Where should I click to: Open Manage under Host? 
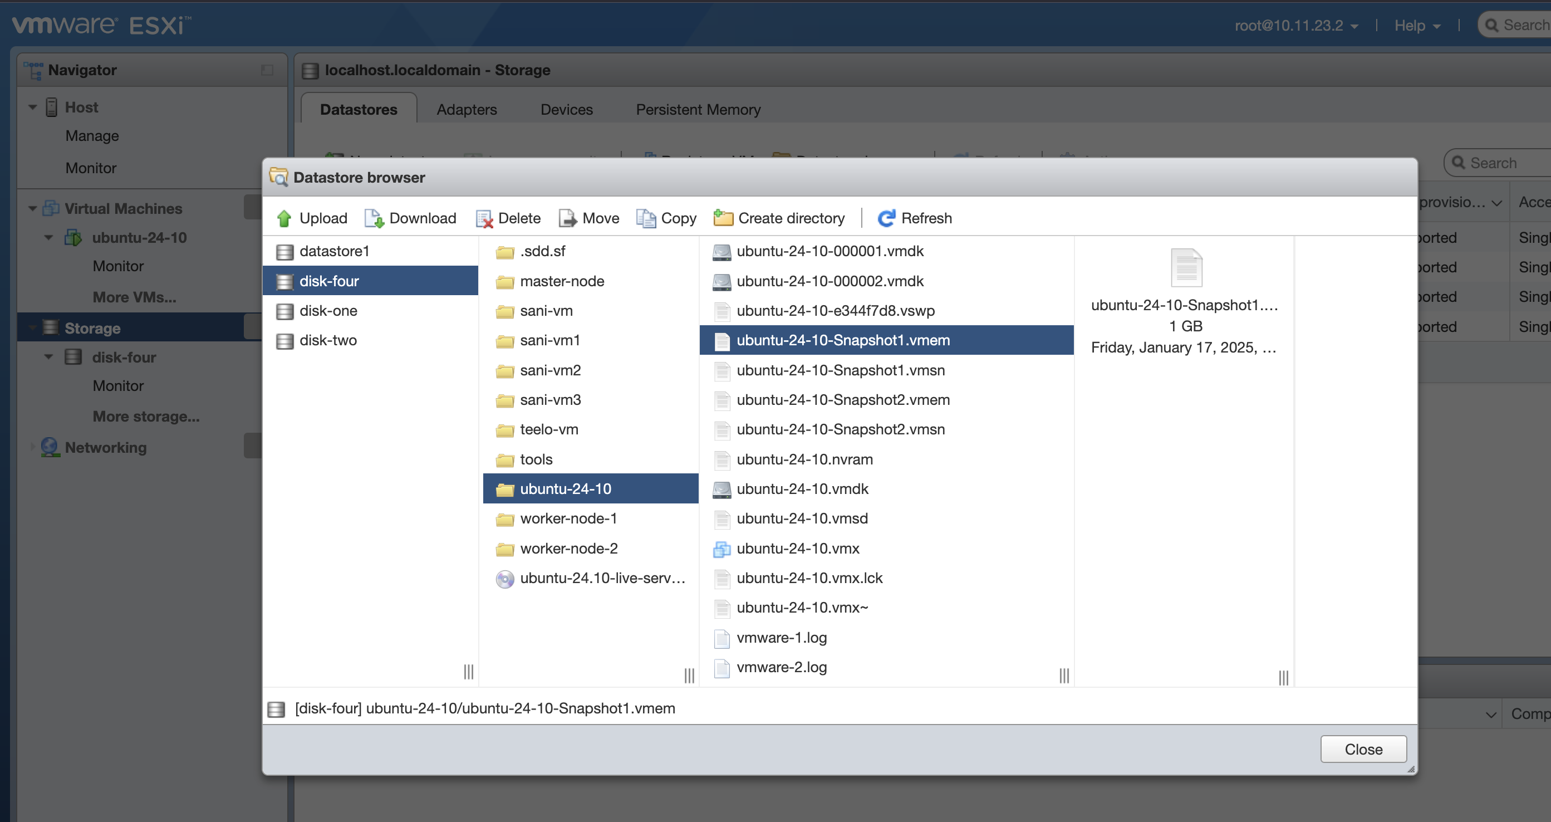[92, 136]
